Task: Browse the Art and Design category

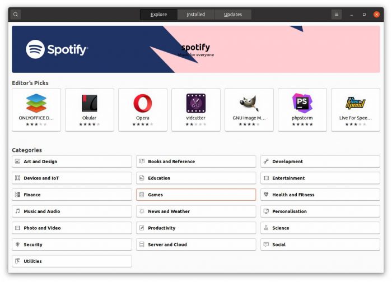Action: tap(72, 161)
